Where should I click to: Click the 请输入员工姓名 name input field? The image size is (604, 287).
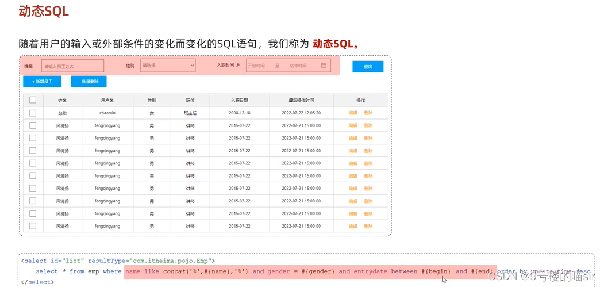tap(73, 66)
